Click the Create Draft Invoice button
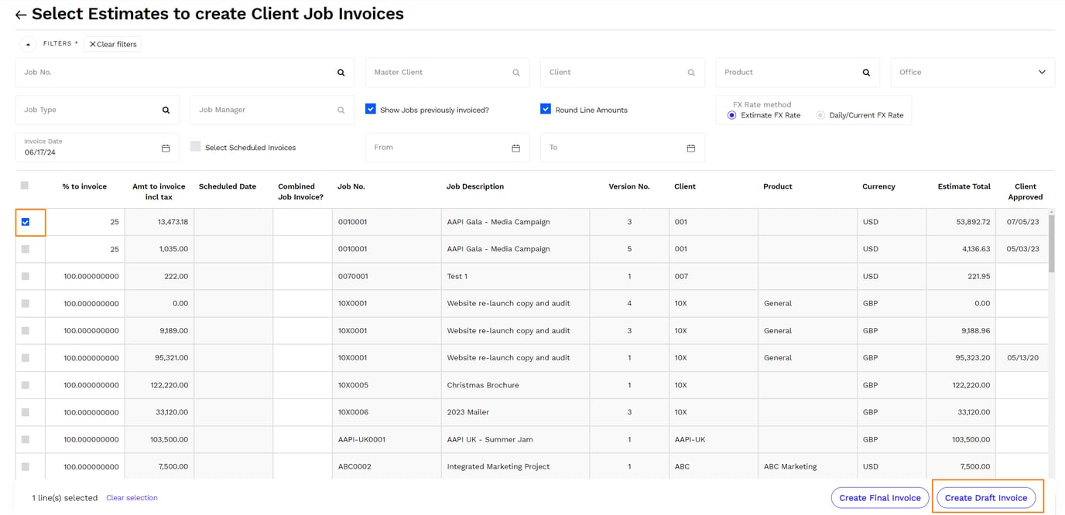Viewport: 1065px width, 515px height. tap(986, 498)
